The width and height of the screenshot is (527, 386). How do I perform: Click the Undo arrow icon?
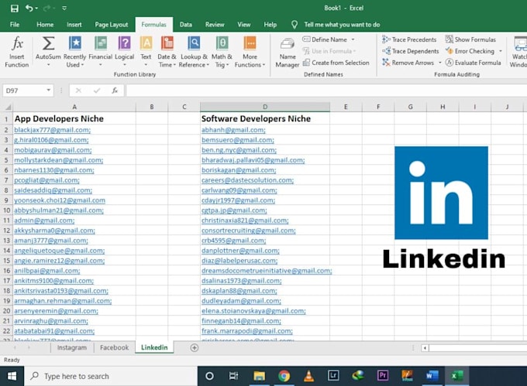pos(29,8)
